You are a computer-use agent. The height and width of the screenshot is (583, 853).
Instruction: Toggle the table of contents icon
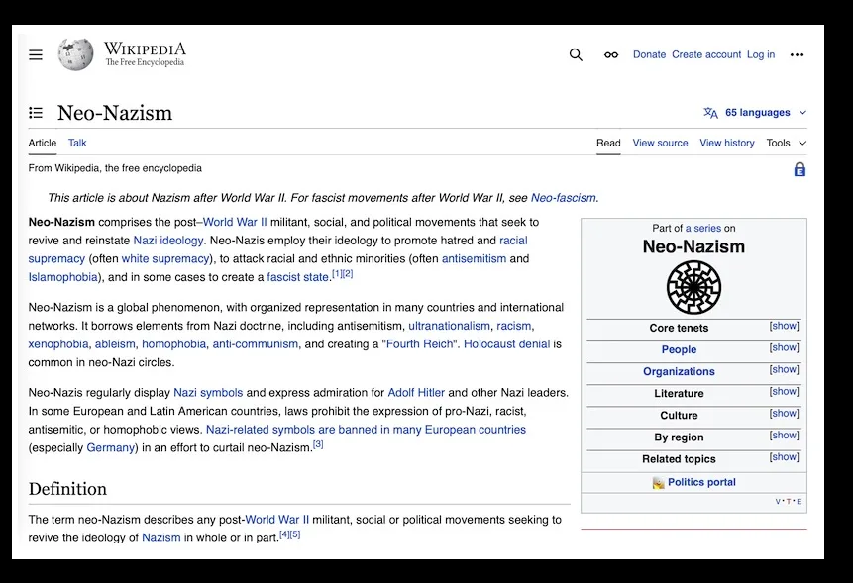36,113
